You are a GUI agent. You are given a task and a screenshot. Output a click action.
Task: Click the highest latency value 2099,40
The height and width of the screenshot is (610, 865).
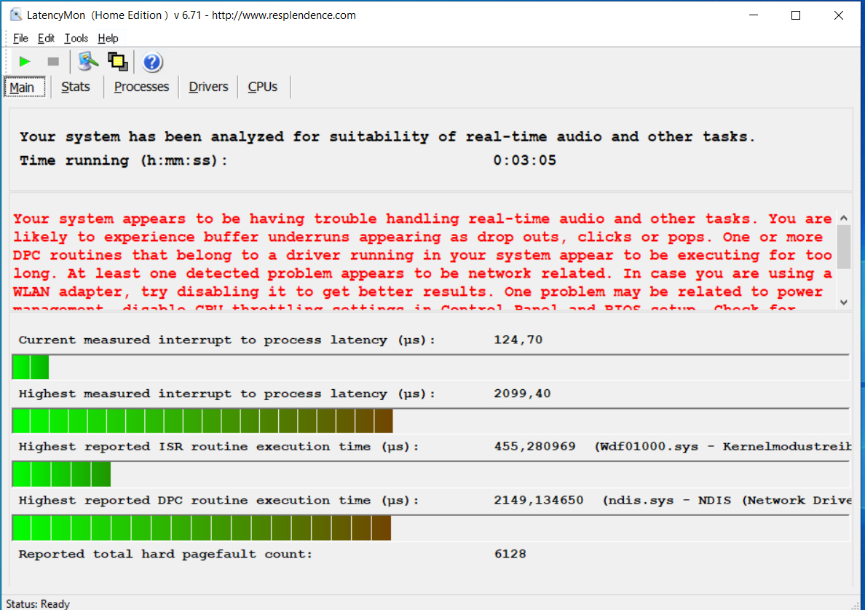tap(522, 394)
